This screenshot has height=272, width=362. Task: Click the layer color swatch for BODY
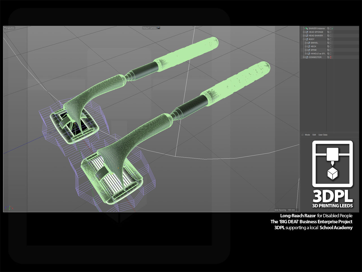pyautogui.click(x=328, y=39)
